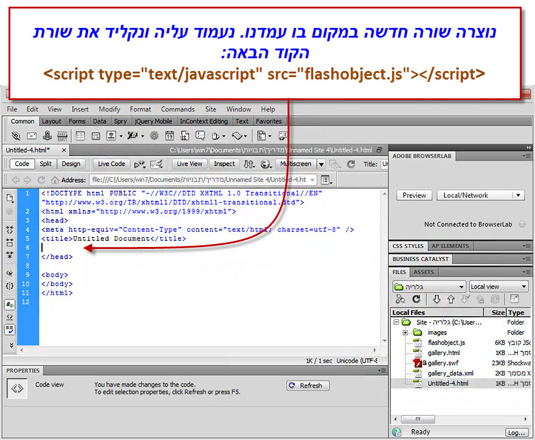Image resolution: width=535 pixels, height=440 pixels.
Task: Close the Untitled-4.html document tab
Action: point(64,150)
